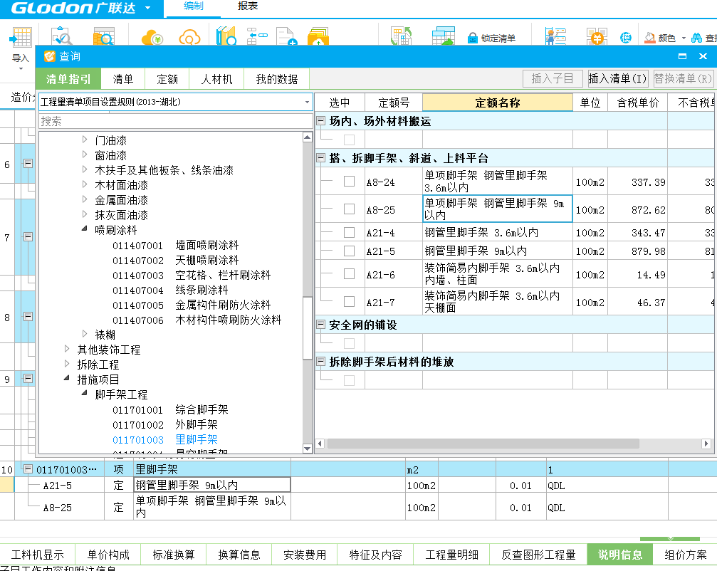Click the 含税单价 column header
Screen dimensions: 717x571
tap(637, 103)
